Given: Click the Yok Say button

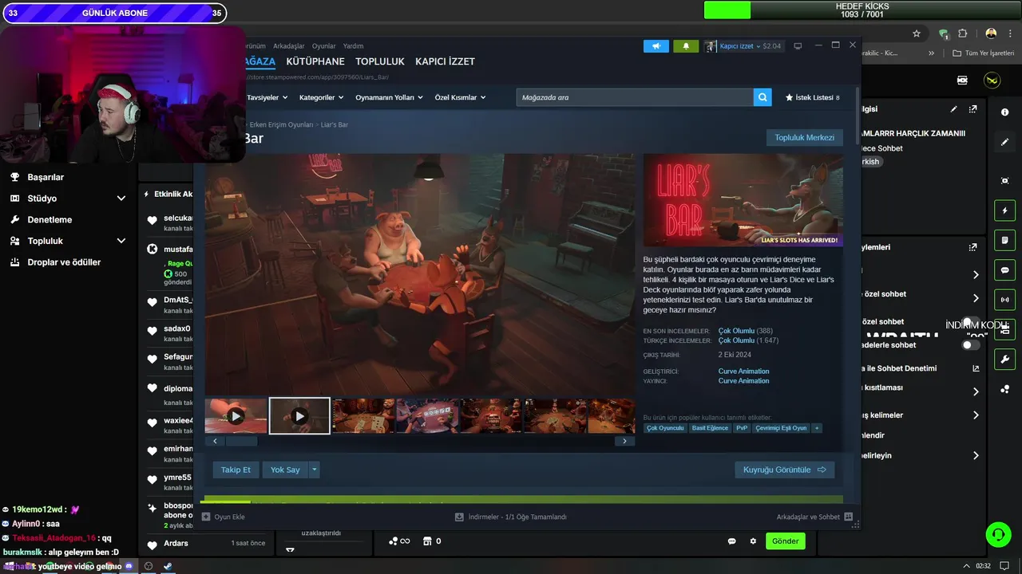Looking at the screenshot, I should coord(285,470).
